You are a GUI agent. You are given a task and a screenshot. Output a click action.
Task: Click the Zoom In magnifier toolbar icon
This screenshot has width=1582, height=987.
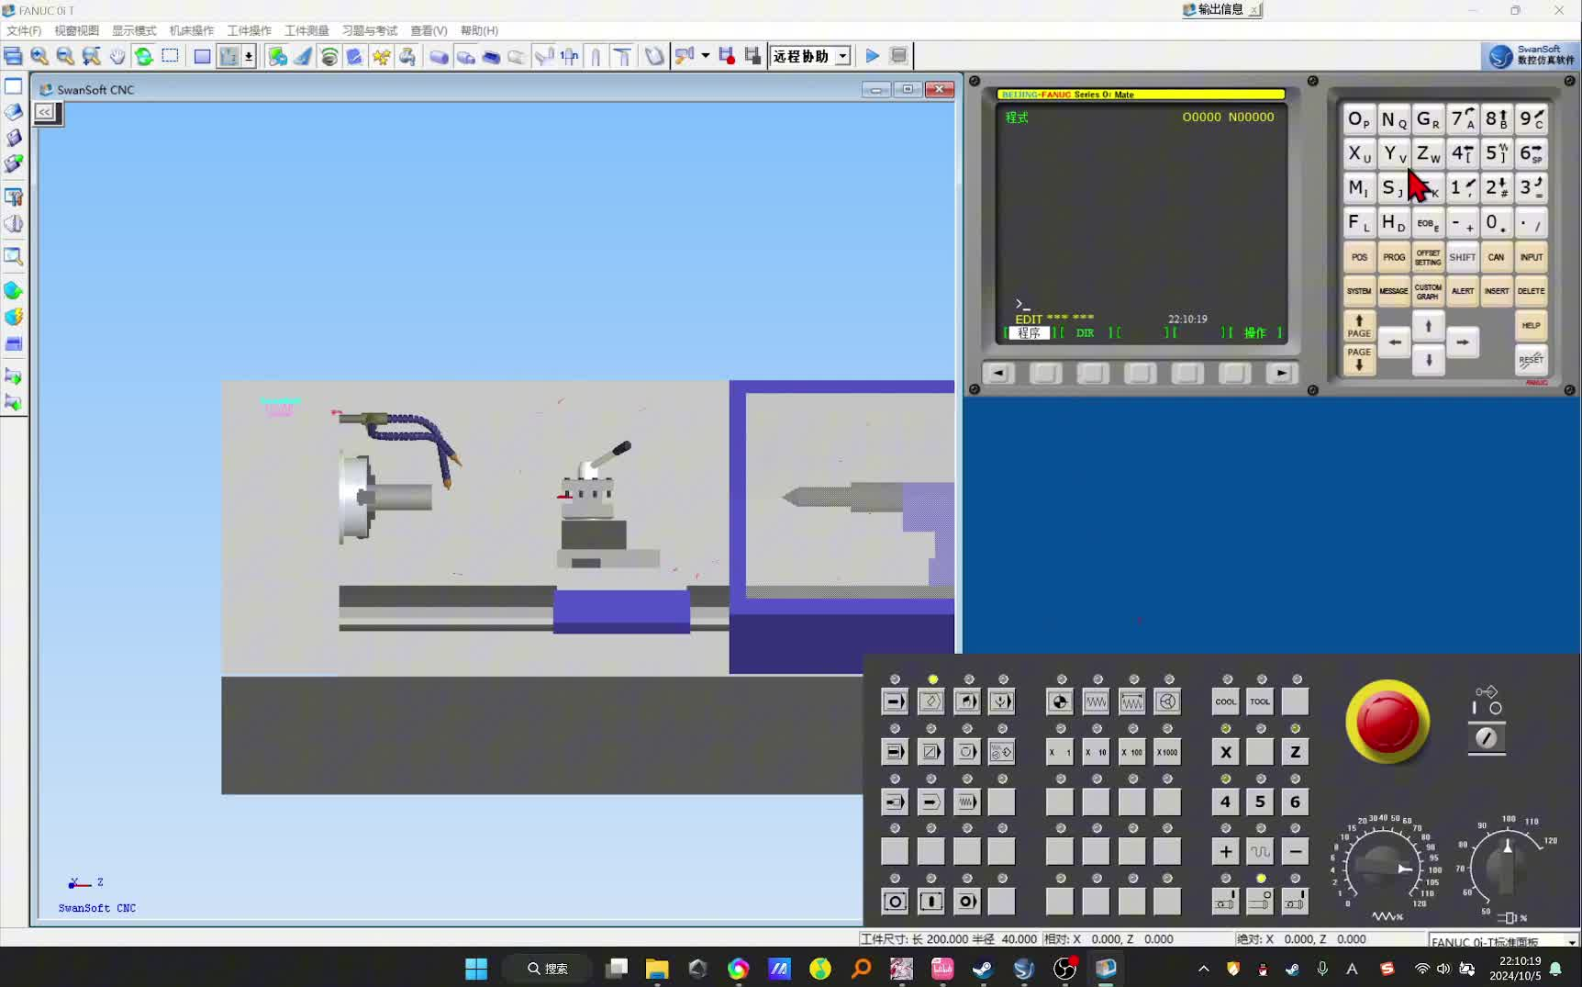pyautogui.click(x=39, y=56)
